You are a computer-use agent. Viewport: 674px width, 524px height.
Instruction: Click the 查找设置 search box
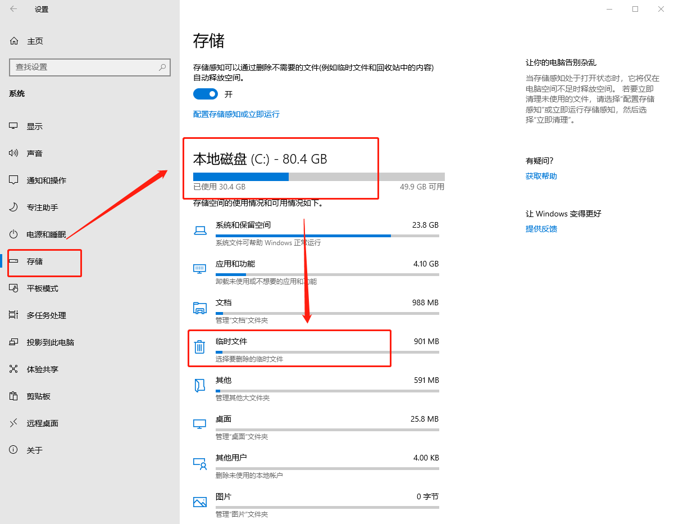click(x=84, y=67)
